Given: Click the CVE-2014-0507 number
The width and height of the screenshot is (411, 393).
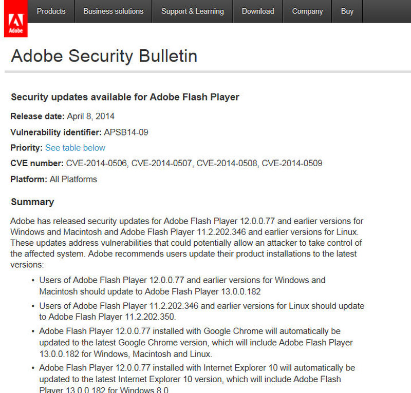Looking at the screenshot, I should [161, 164].
